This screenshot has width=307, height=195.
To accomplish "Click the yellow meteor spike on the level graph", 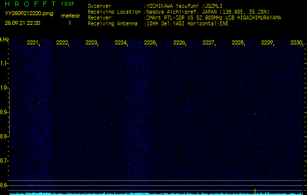I will tap(255, 191).
